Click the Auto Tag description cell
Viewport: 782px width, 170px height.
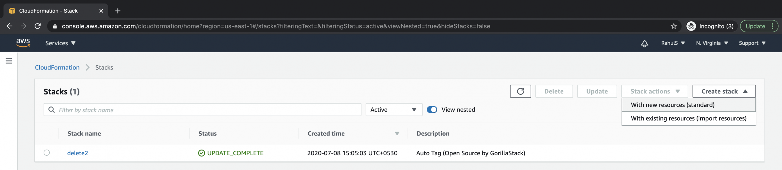click(470, 153)
